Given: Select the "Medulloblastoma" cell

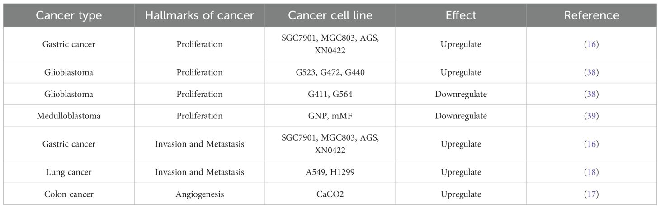Looking at the screenshot, I should coord(69,116).
